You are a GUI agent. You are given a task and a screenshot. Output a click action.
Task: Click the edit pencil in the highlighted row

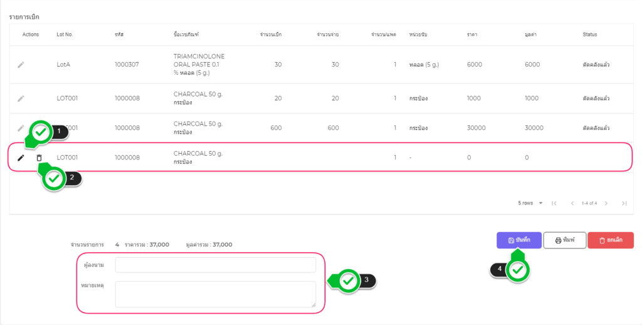[x=21, y=157]
